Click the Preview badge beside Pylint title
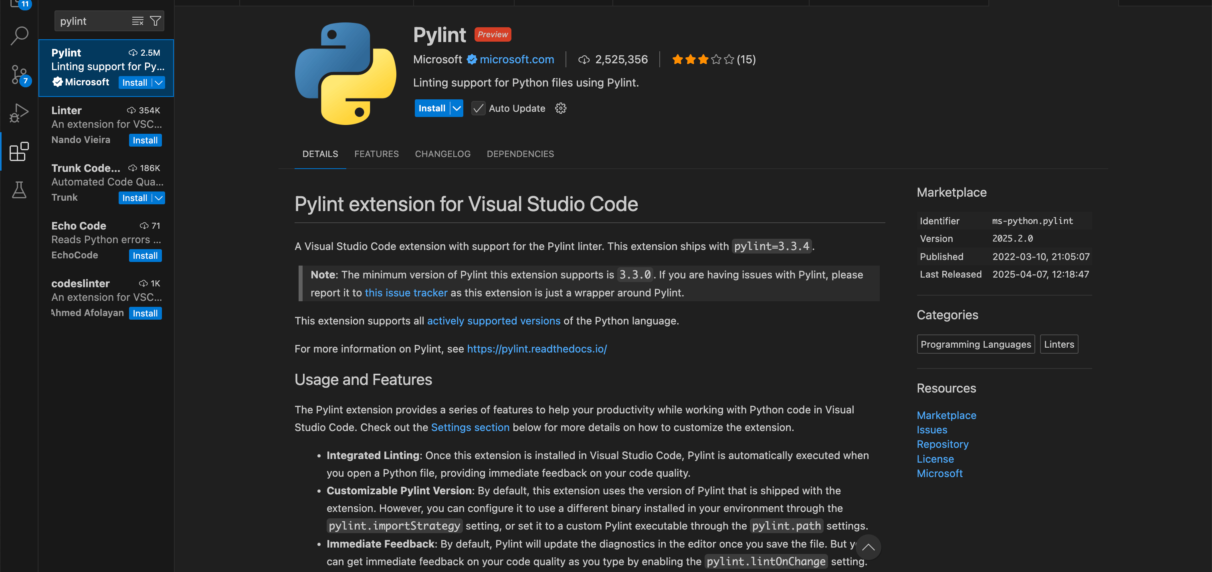 pos(493,34)
